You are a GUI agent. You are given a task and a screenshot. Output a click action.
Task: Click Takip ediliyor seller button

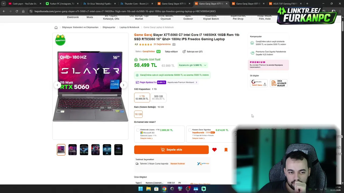171,51
